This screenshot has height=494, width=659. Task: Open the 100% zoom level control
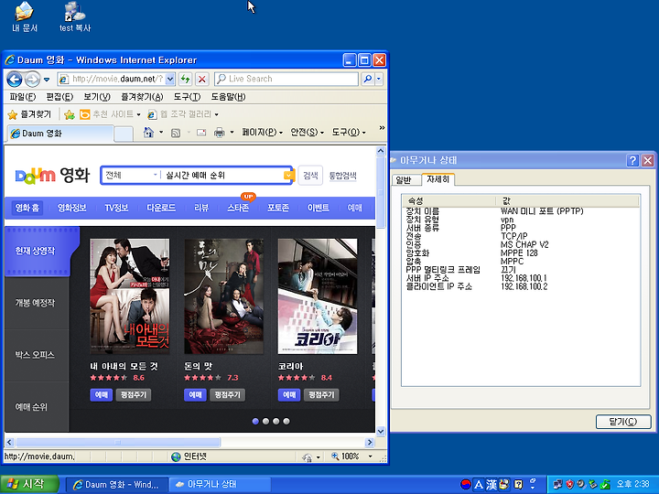pyautogui.click(x=352, y=456)
